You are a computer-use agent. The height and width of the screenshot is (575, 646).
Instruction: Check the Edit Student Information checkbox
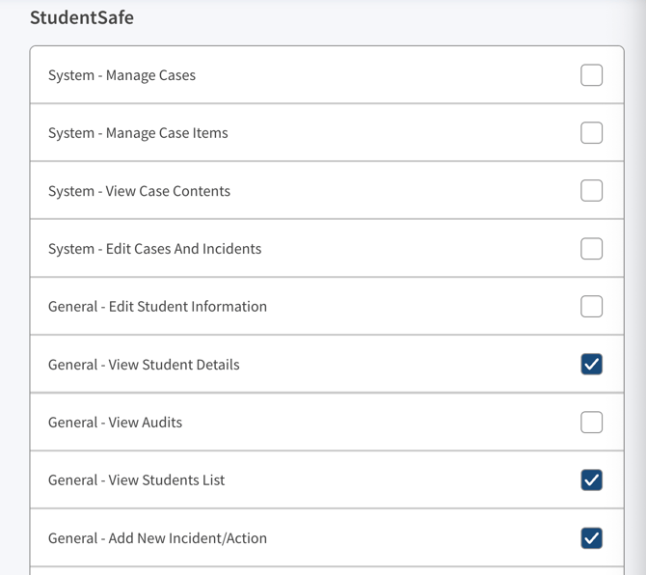(x=592, y=307)
